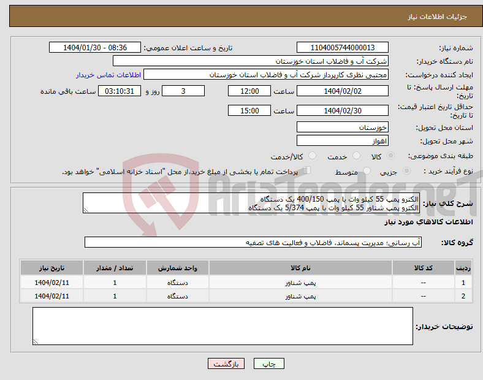Click the remaining time field 03:10:31

pos(120,91)
